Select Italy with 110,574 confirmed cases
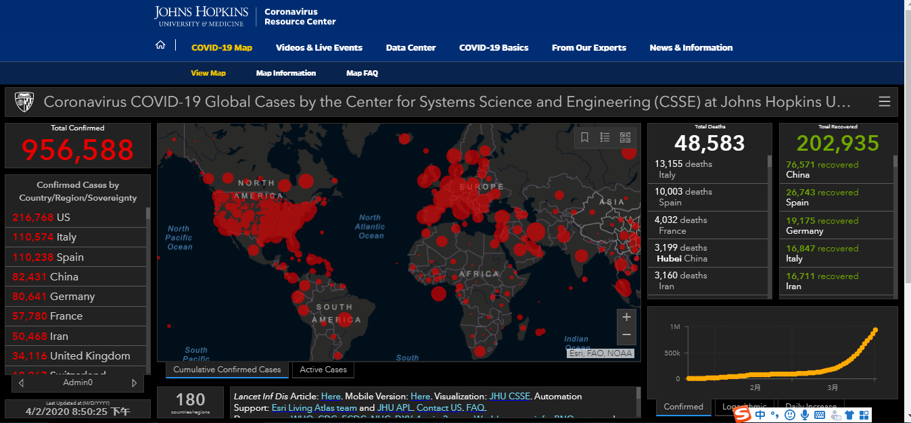Image resolution: width=911 pixels, height=423 pixels. pos(76,237)
